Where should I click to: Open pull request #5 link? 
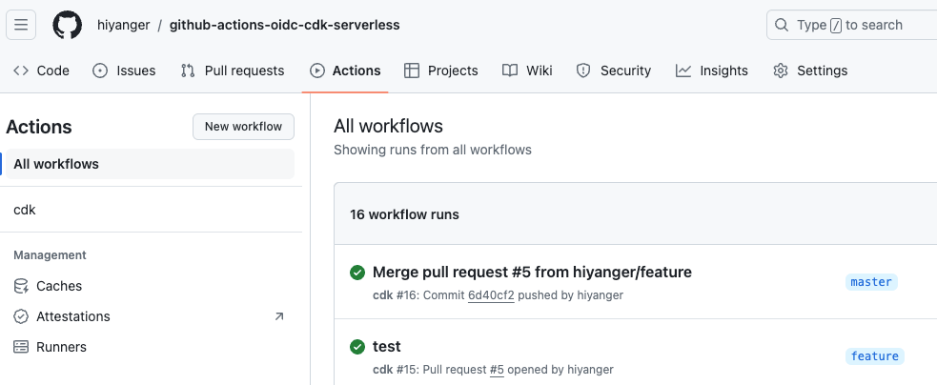497,370
